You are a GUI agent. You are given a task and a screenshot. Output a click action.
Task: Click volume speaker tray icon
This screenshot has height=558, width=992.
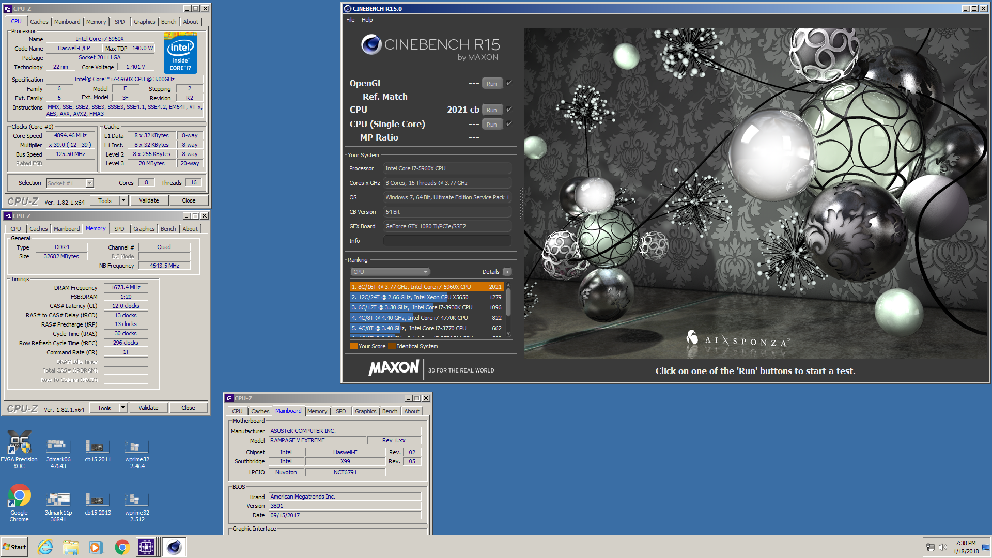pos(943,547)
